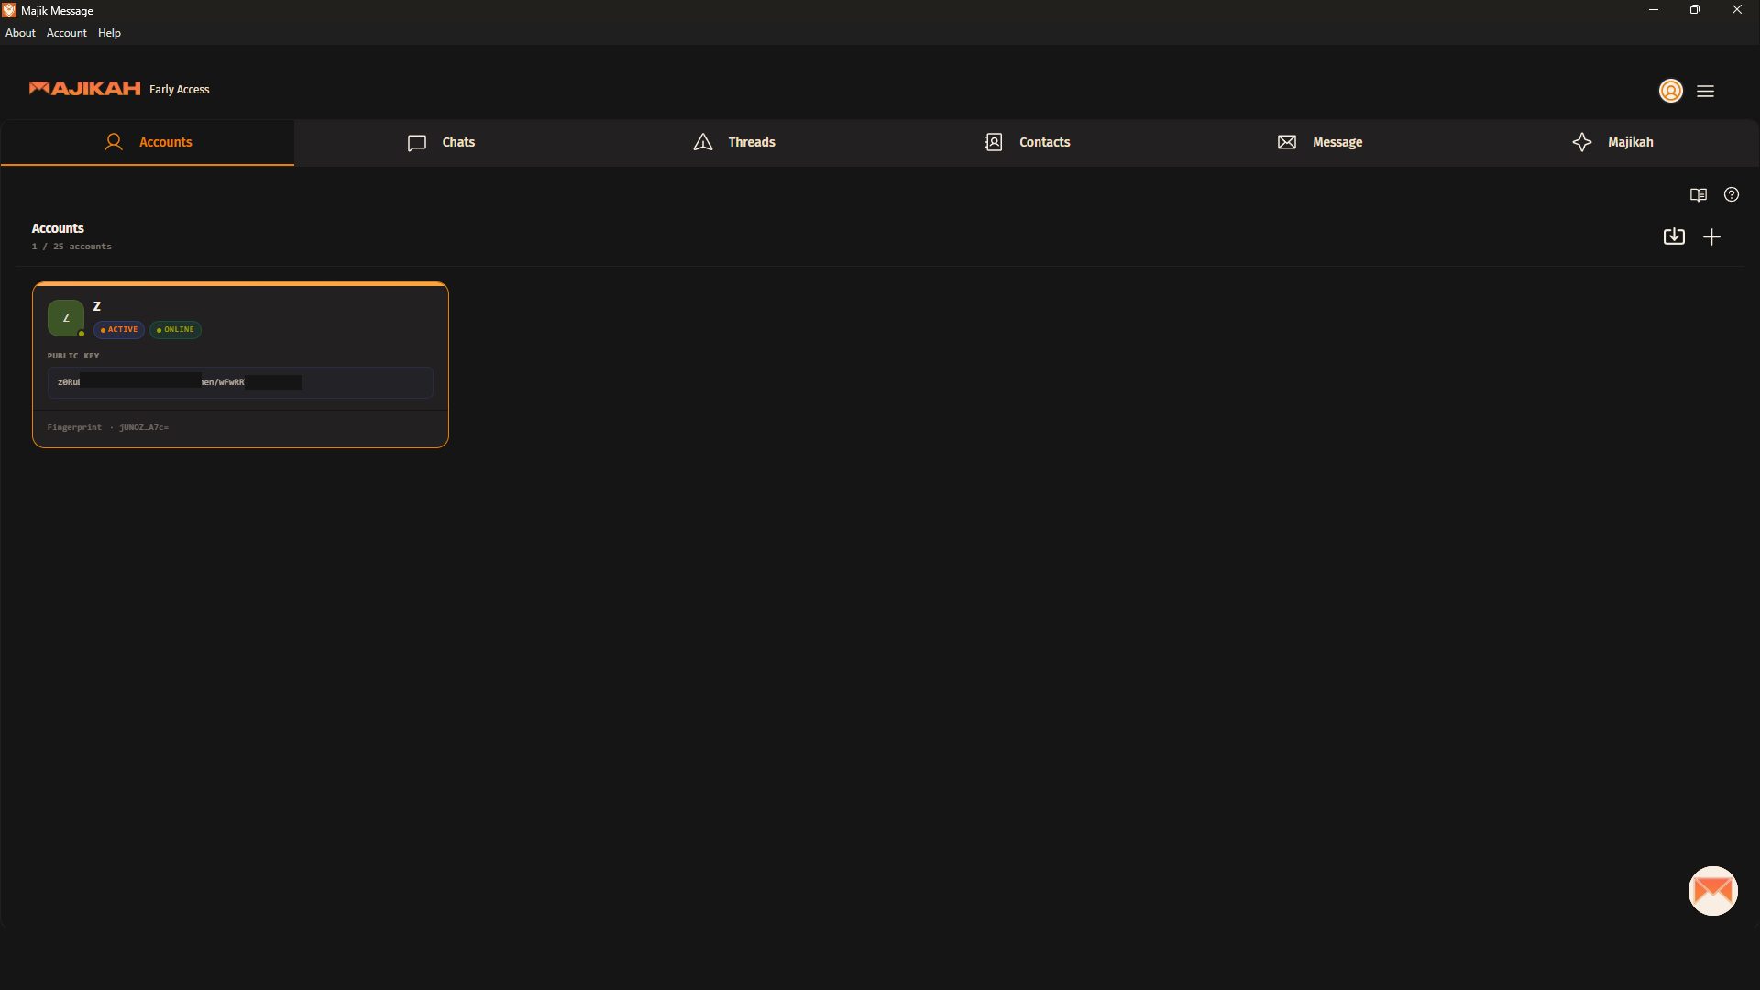This screenshot has height=990, width=1760.
Task: Click the public key field
Action: pyautogui.click(x=240, y=382)
